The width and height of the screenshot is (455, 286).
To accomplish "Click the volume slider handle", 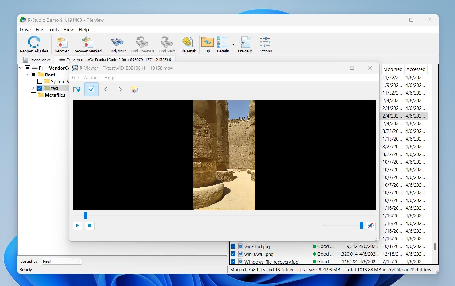I will coord(362,226).
